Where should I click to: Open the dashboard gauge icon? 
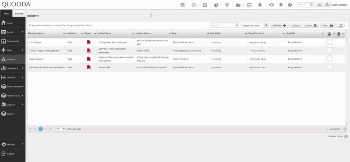194,5
